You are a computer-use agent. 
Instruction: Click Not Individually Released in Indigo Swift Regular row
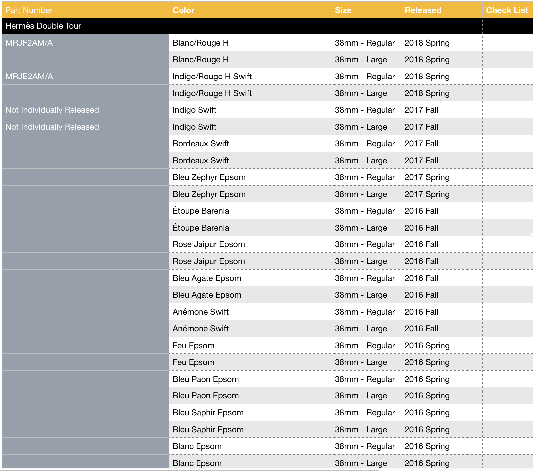point(52,110)
